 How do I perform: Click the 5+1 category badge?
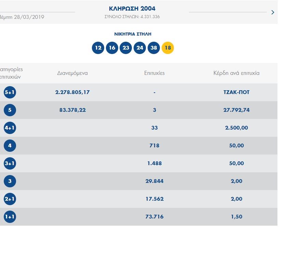point(10,92)
